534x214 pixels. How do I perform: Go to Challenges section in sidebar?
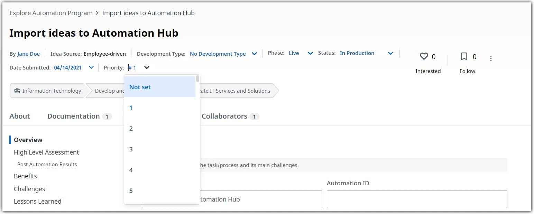tap(29, 189)
